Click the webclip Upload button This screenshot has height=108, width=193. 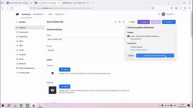tap(65, 87)
